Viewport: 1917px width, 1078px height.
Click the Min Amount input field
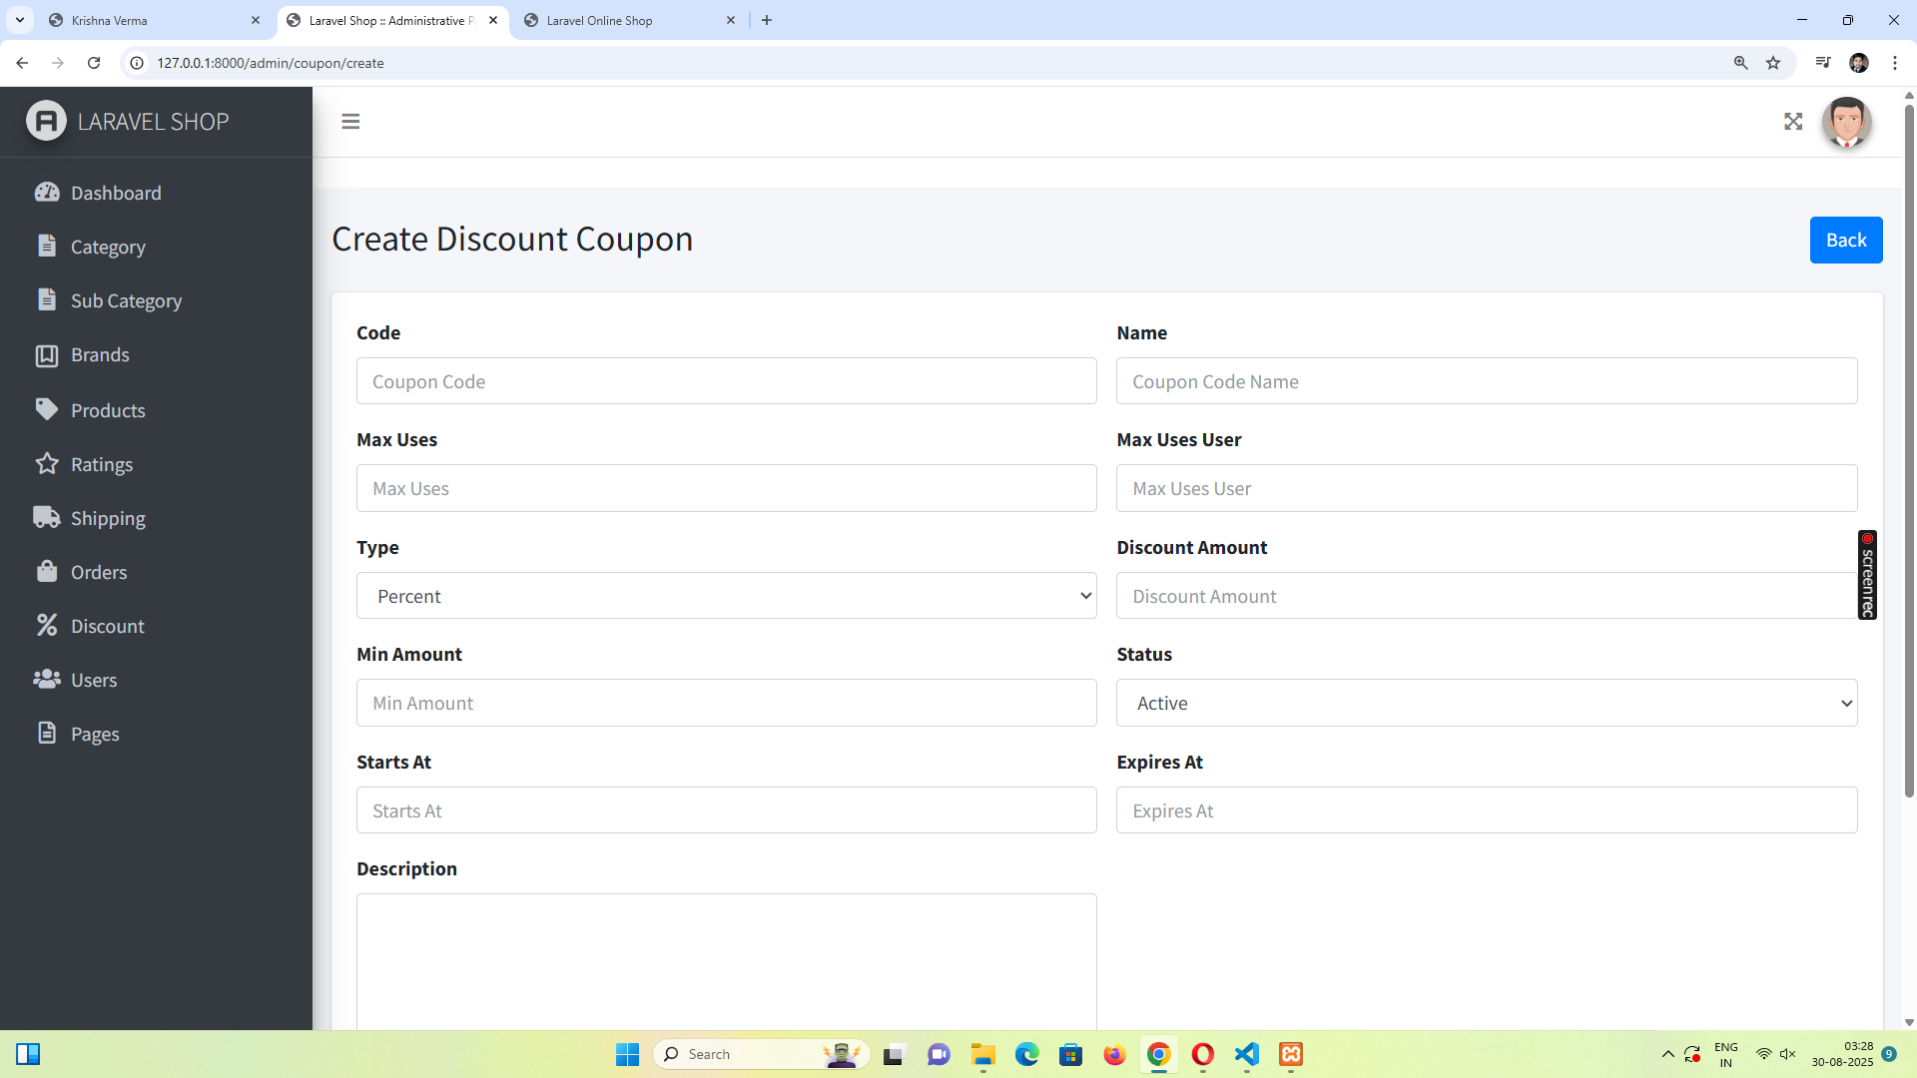click(726, 703)
